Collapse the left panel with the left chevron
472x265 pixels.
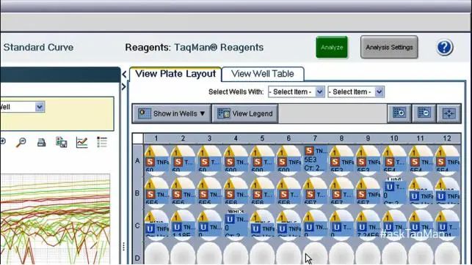[x=124, y=74]
